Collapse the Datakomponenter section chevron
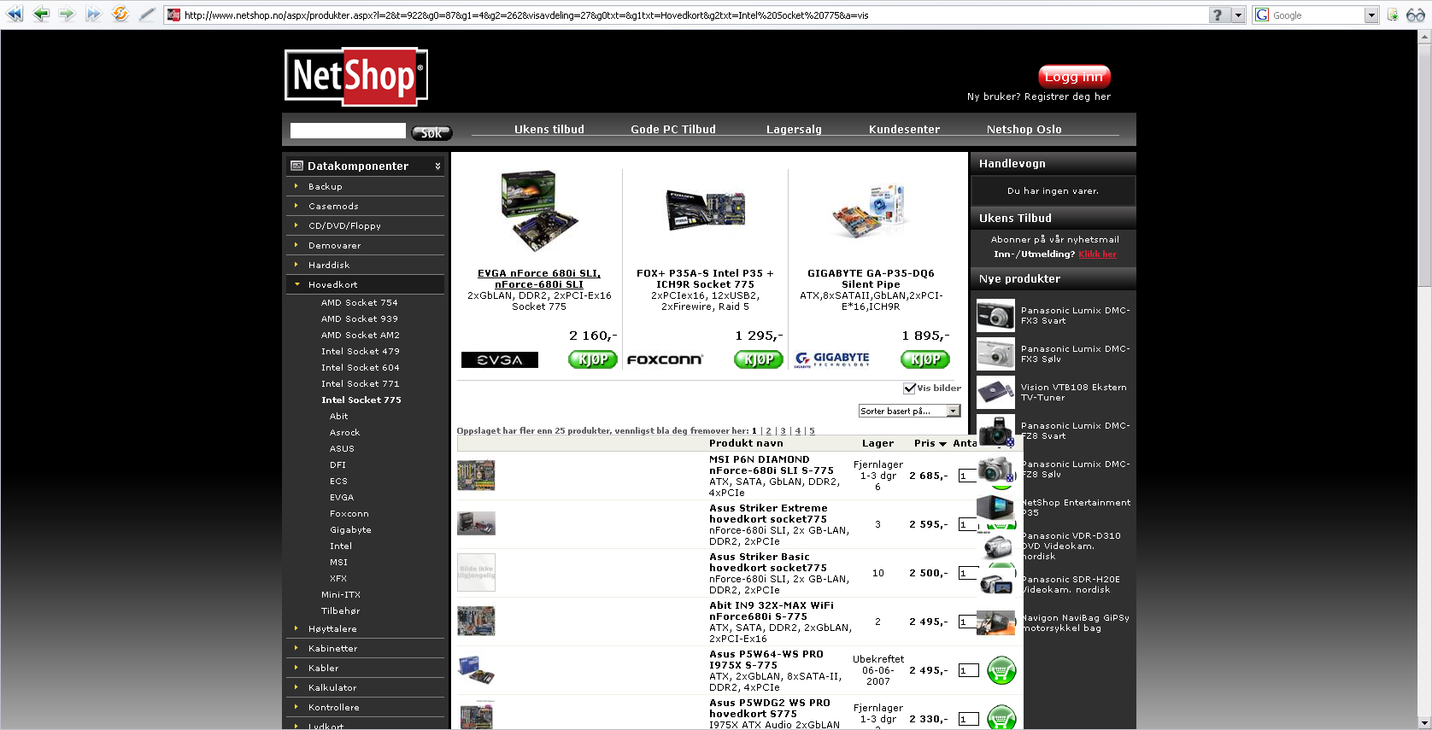The image size is (1432, 730). tap(437, 166)
